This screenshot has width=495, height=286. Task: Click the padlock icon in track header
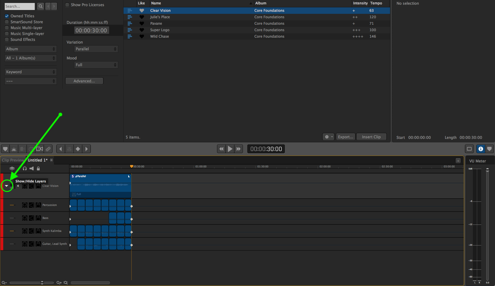[x=38, y=169]
